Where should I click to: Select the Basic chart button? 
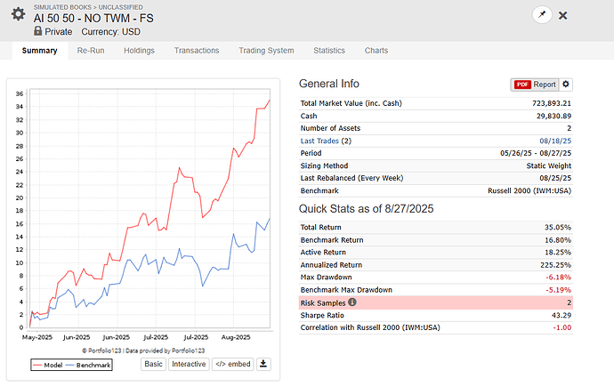pos(153,364)
